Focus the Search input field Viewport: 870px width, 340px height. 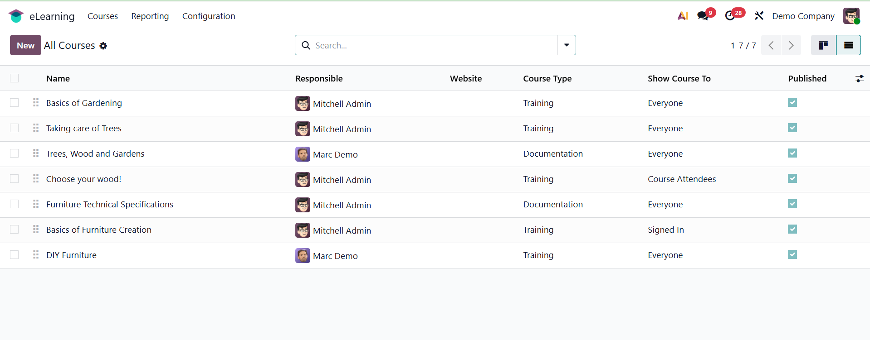click(x=431, y=45)
